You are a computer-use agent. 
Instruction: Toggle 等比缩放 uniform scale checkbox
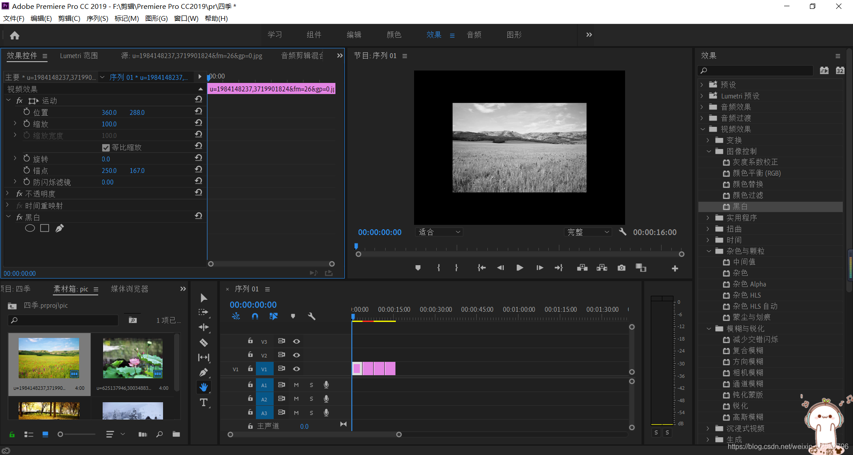click(106, 148)
